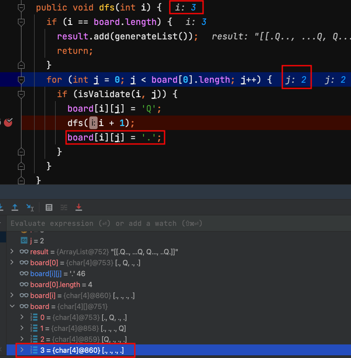Image resolution: width=351 pixels, height=358 pixels.
Task: Click the array element icon for index 1
Action: click(x=35, y=328)
